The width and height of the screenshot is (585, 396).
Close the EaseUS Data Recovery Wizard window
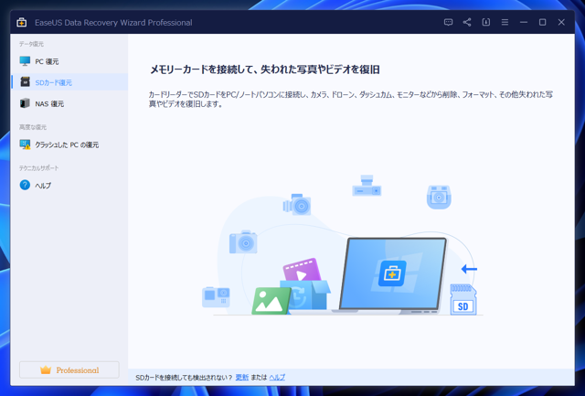tap(561, 22)
